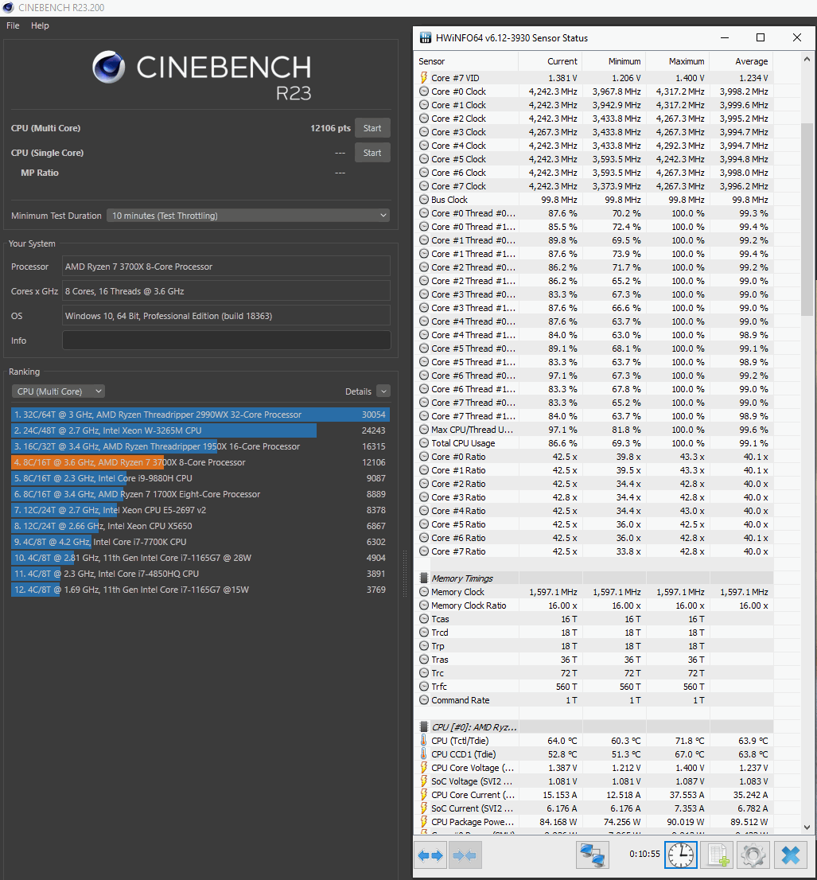Select the Trfc sensor row
This screenshot has height=880, width=817.
(594, 687)
